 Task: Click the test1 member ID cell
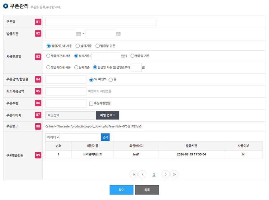pyautogui.click(x=136, y=154)
